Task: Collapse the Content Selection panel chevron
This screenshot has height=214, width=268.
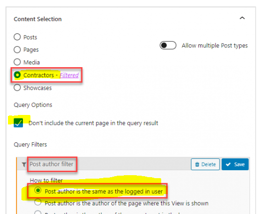Action: (x=242, y=18)
